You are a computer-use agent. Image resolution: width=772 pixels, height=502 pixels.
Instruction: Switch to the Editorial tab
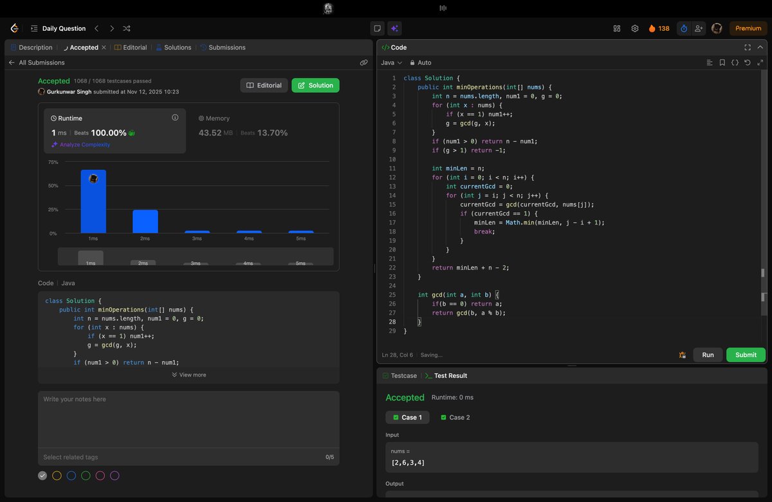[131, 48]
